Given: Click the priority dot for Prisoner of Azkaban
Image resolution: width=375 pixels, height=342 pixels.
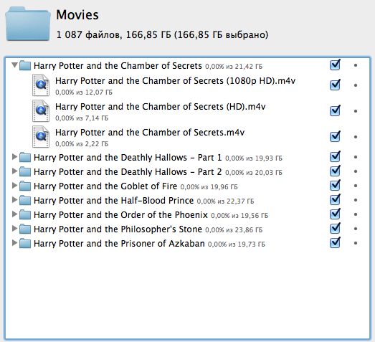Looking at the screenshot, I should coord(356,243).
